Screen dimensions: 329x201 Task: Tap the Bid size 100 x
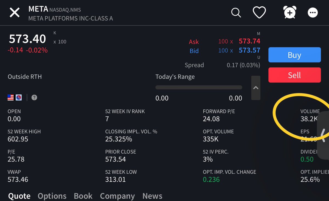[x=225, y=50]
